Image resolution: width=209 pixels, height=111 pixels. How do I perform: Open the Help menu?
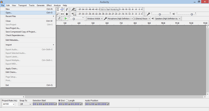pos(65,5)
